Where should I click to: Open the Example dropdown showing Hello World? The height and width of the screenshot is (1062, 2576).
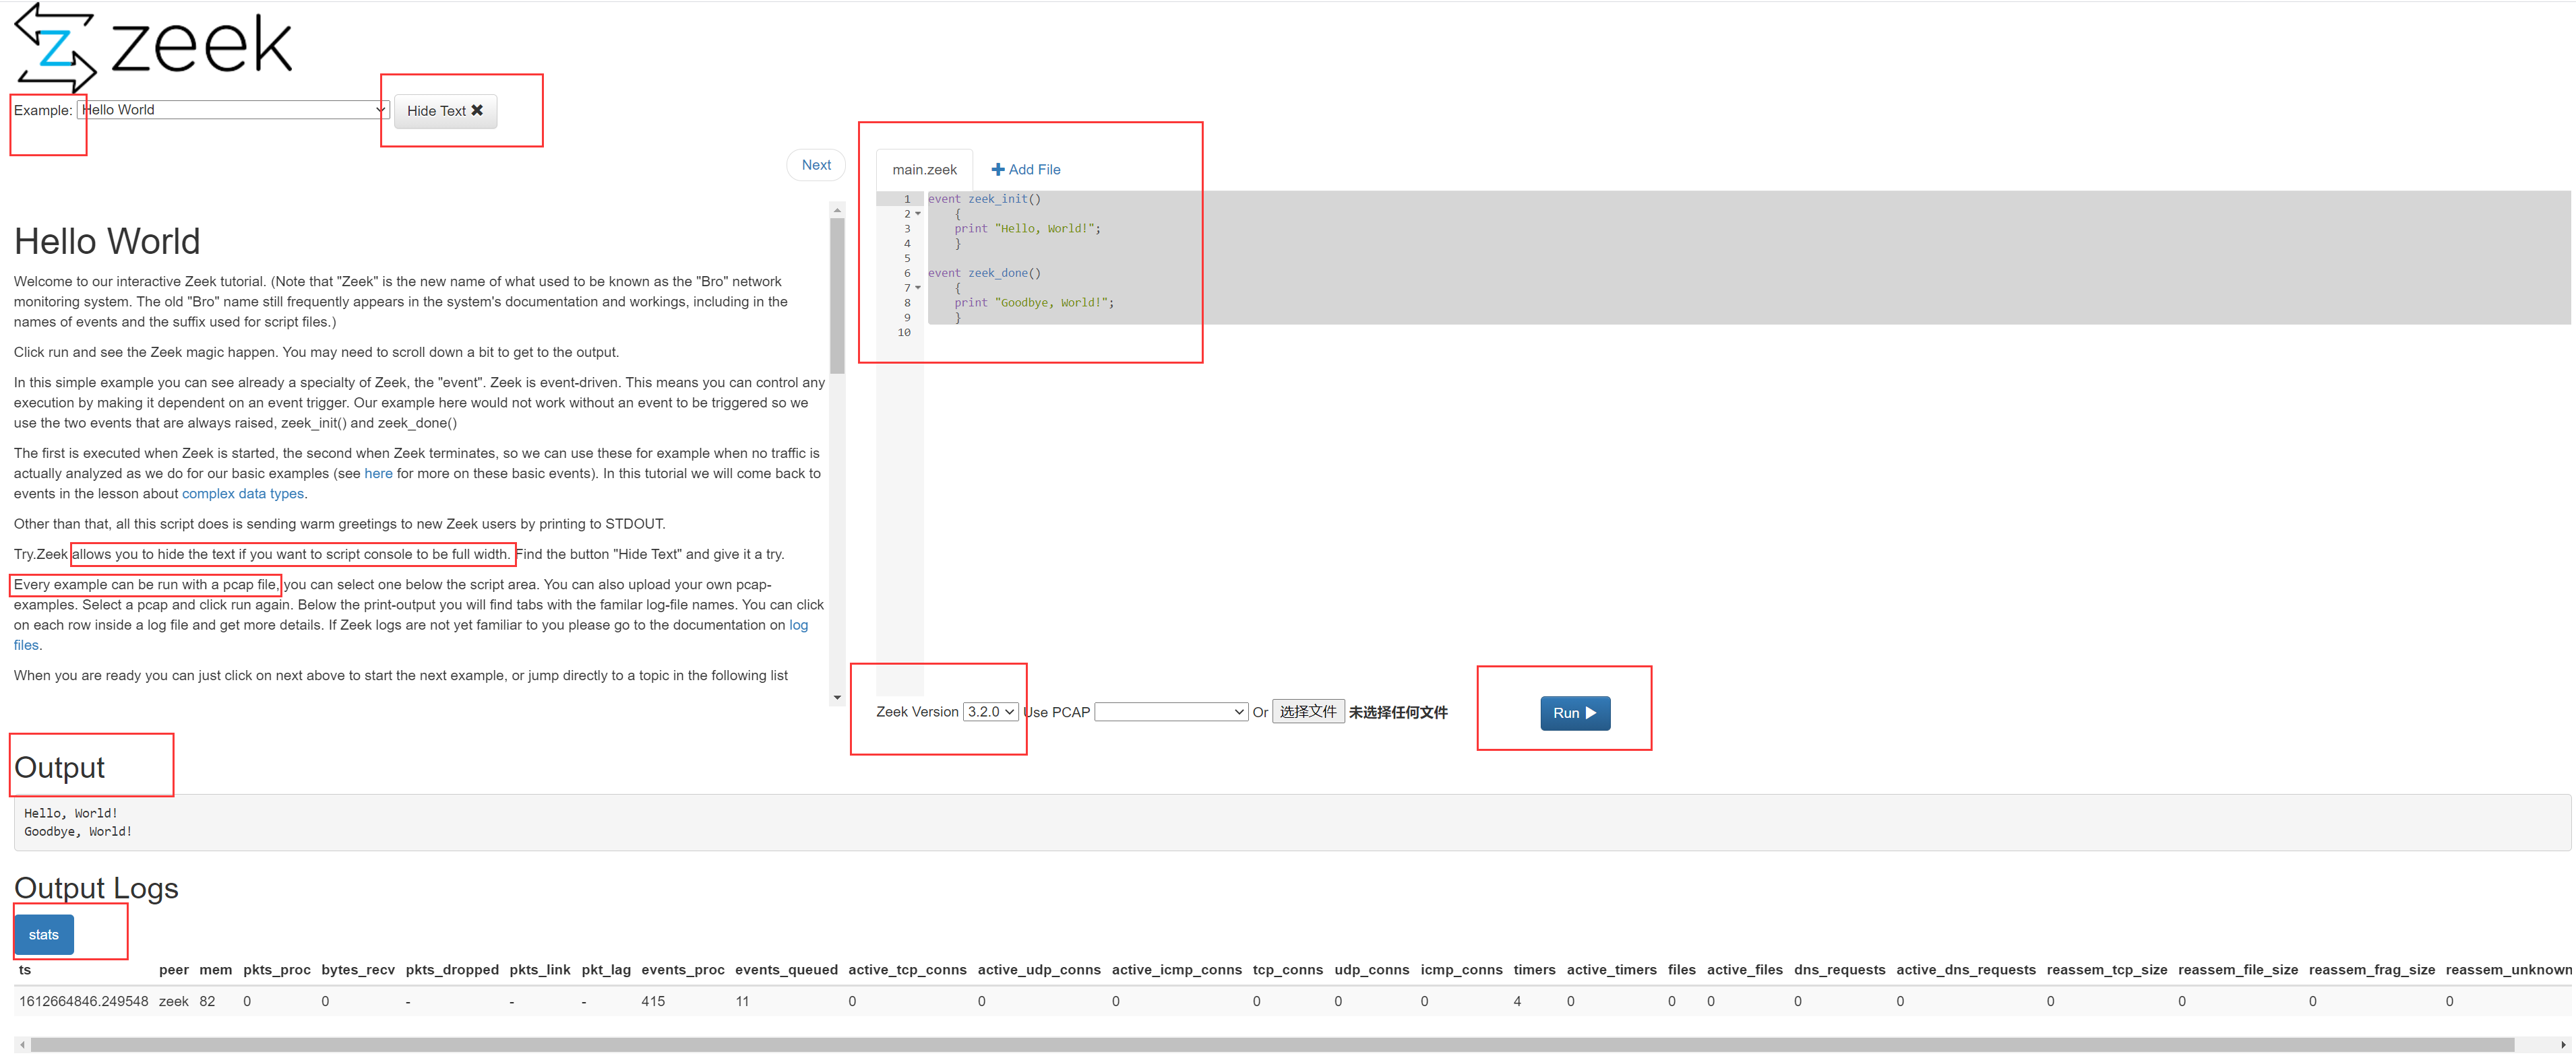233,110
